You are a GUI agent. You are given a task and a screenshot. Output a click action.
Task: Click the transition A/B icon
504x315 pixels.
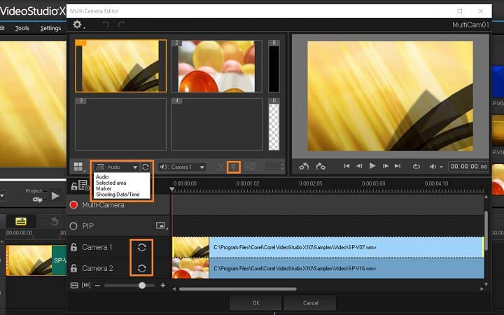point(251,167)
